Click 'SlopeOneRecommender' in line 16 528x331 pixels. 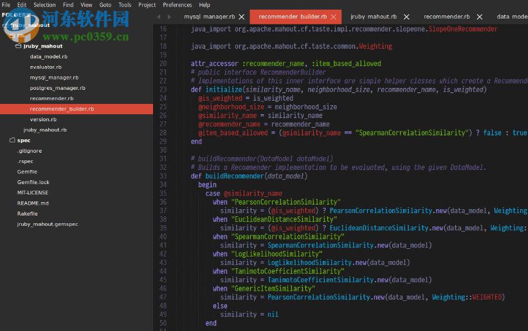tap(462, 29)
